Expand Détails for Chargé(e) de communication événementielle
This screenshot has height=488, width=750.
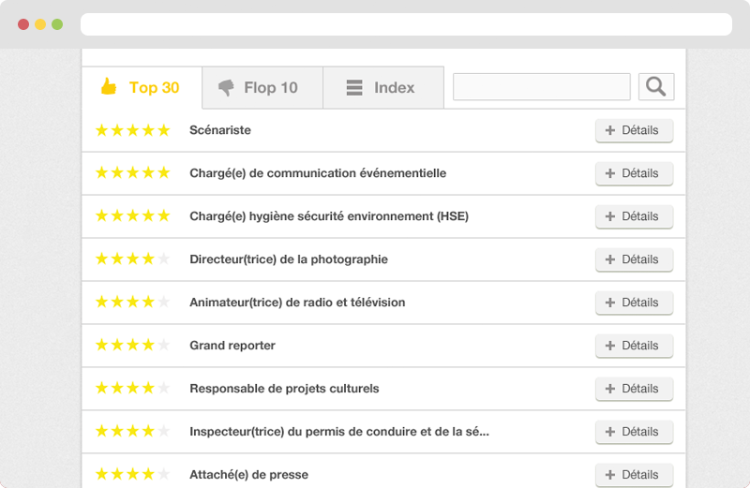pos(634,174)
